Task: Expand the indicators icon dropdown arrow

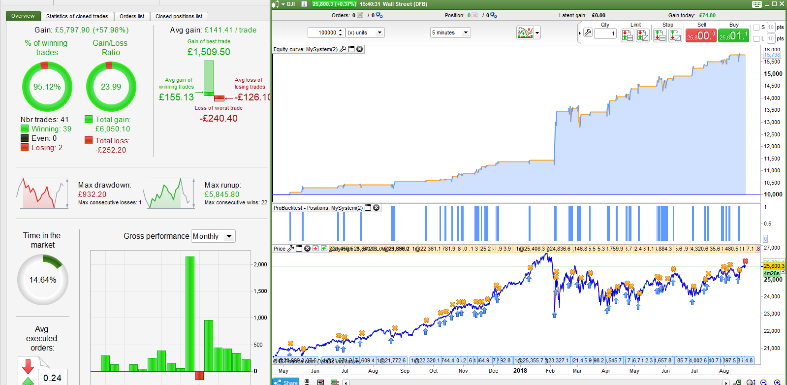Action: tap(537, 33)
